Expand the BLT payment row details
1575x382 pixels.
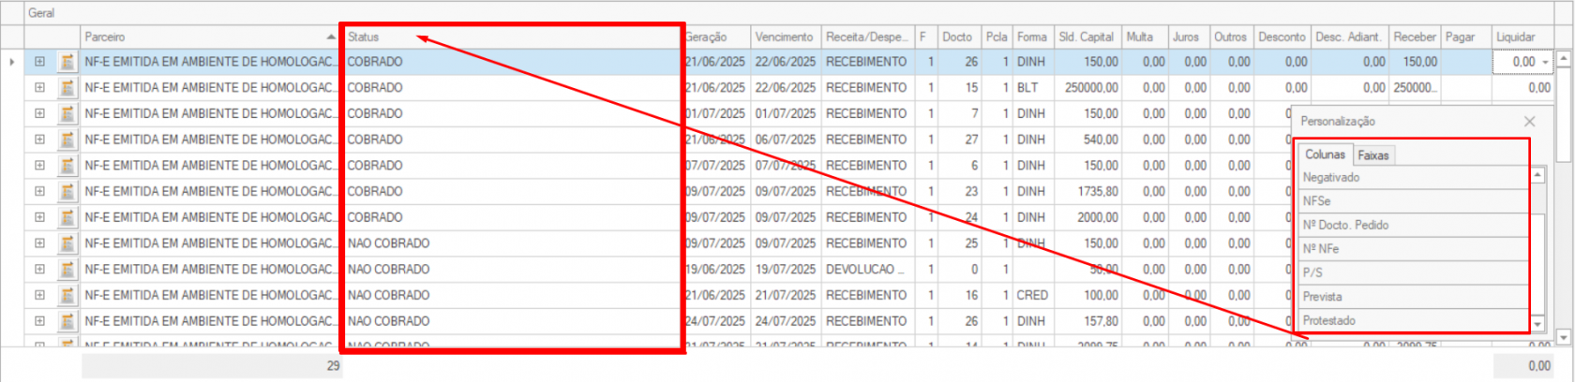[39, 88]
